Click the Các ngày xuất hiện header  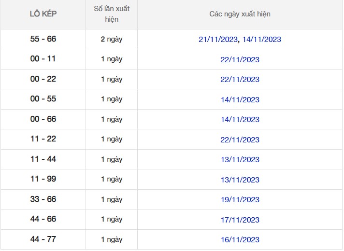240,14
